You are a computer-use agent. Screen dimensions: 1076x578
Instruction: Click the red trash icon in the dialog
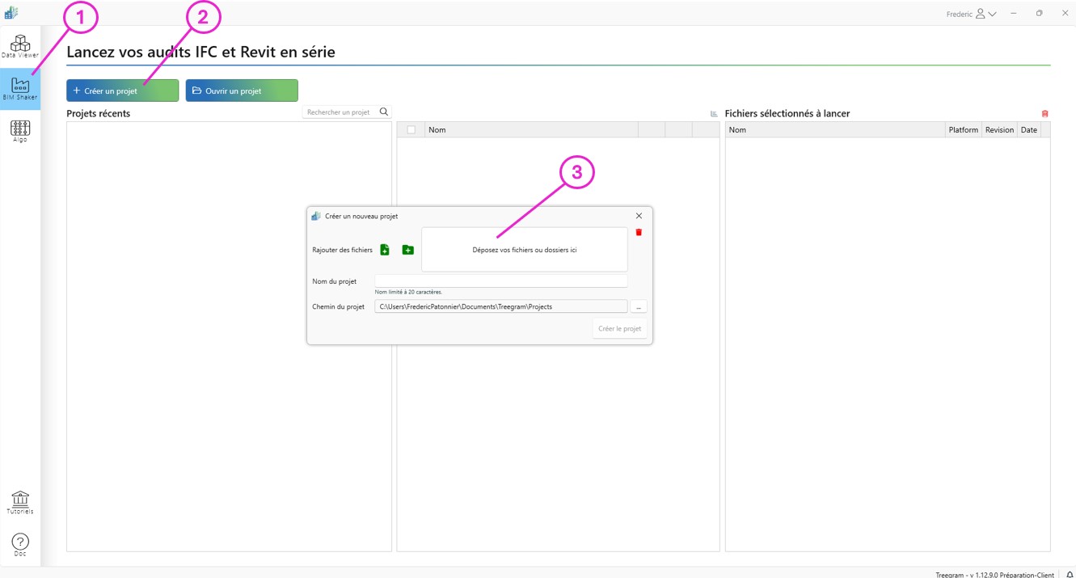[639, 232]
